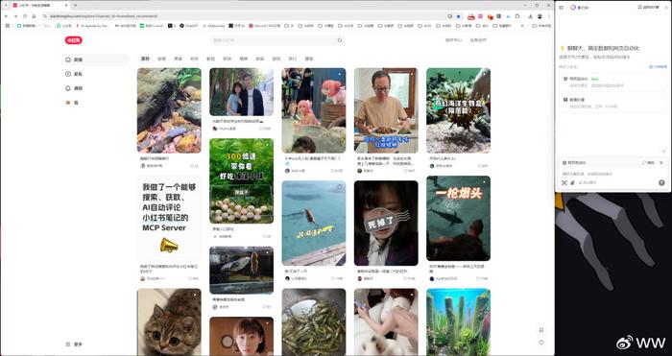Click the search magnifier icon in the Xiaohongshu search bar
This screenshot has height=356, width=672.
[x=340, y=40]
